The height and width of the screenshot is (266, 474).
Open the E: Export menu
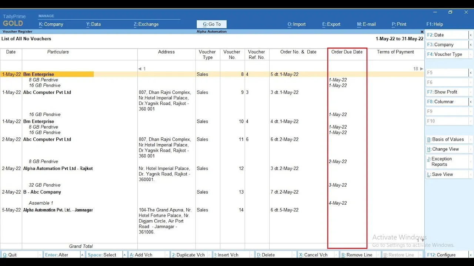click(331, 24)
